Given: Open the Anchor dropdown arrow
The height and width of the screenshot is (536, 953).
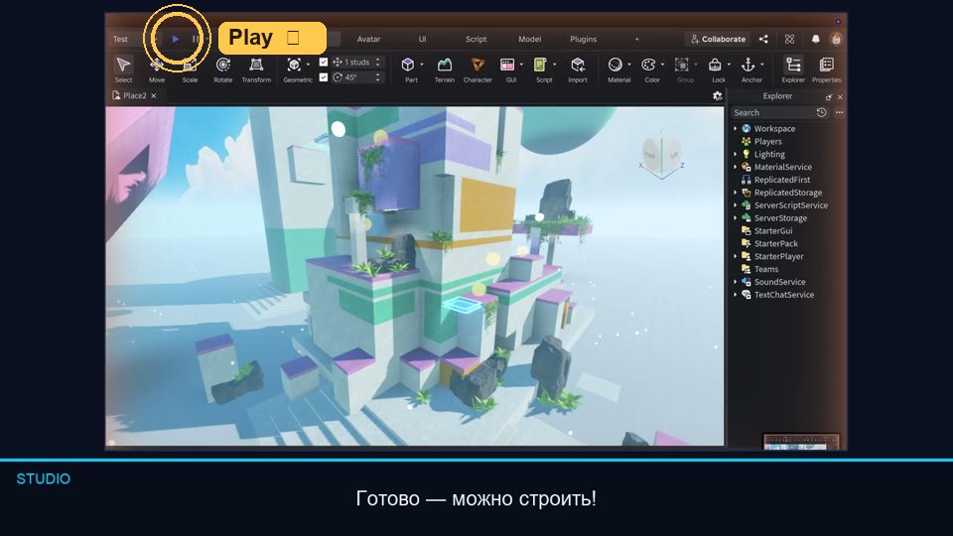Looking at the screenshot, I should (x=762, y=65).
